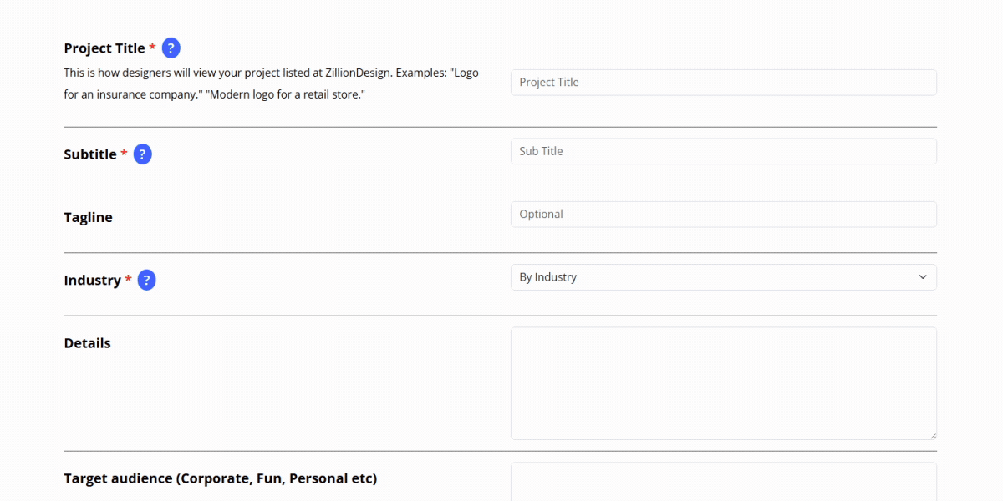Click inside the Details text area
This screenshot has height=501, width=1003.
(723, 383)
